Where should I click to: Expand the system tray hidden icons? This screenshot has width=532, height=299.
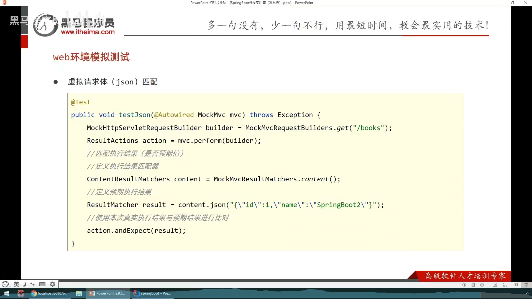(527, 293)
